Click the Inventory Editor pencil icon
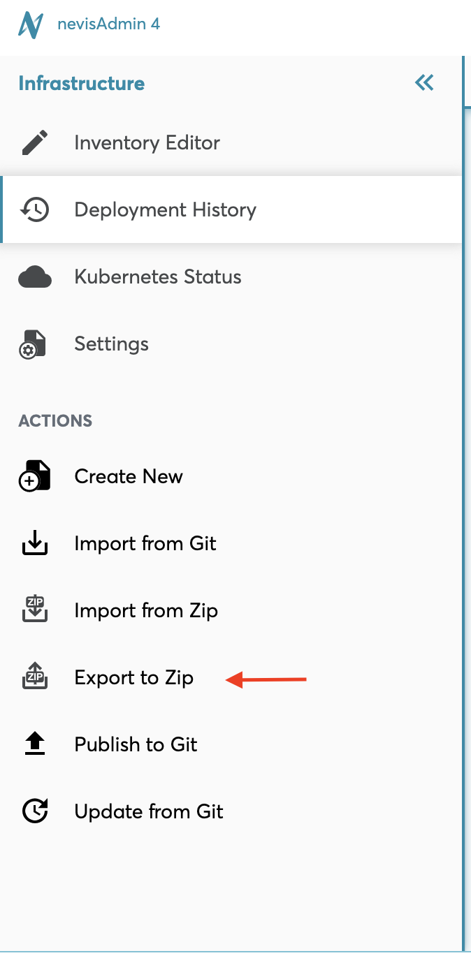 pyautogui.click(x=34, y=143)
